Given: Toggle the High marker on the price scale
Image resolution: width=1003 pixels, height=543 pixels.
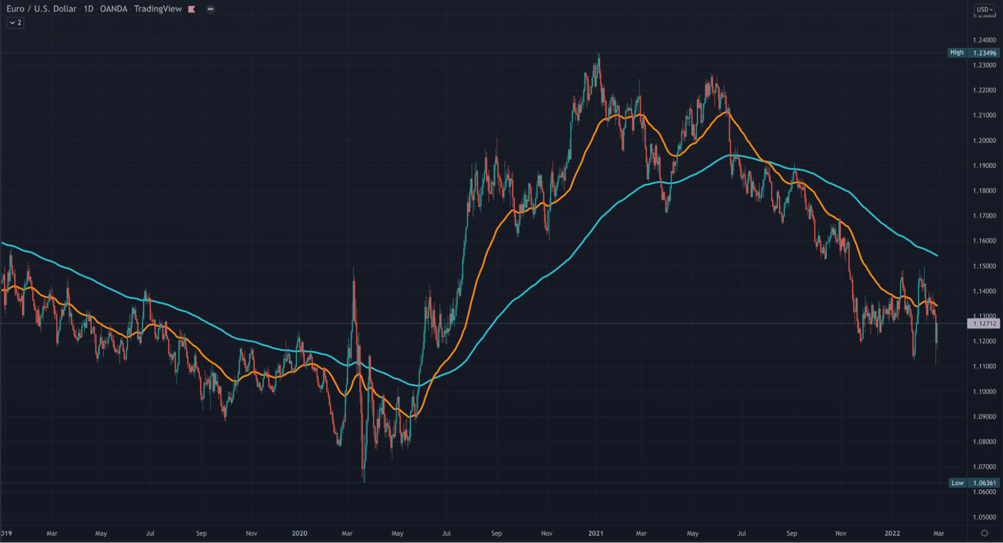Looking at the screenshot, I should (956, 52).
